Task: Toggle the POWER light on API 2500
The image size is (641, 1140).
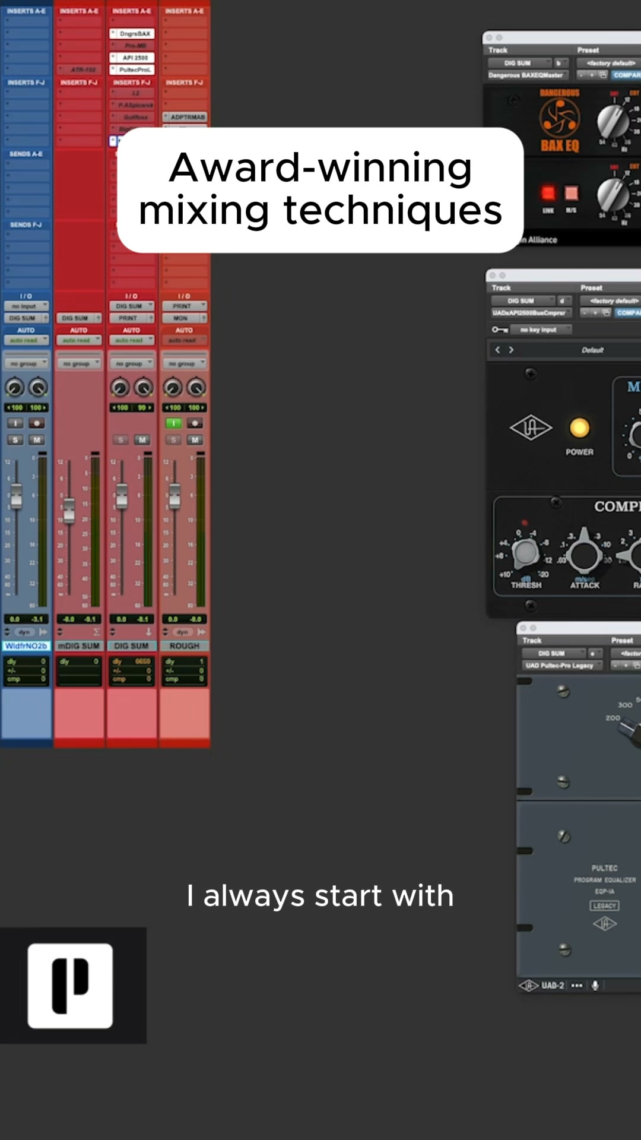Action: coord(579,427)
